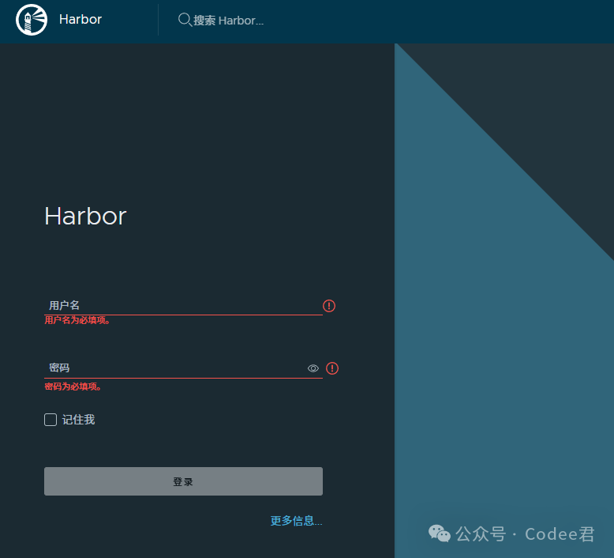The height and width of the screenshot is (558, 614).
Task: Click the search magnifier icon
Action: pos(185,20)
